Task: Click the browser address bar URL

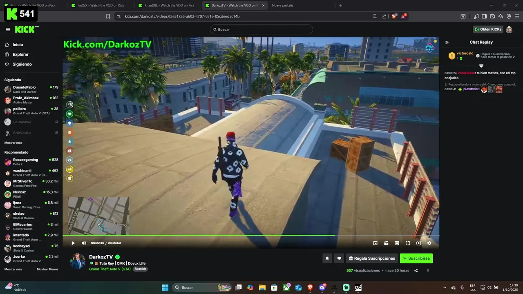Action: (x=182, y=16)
